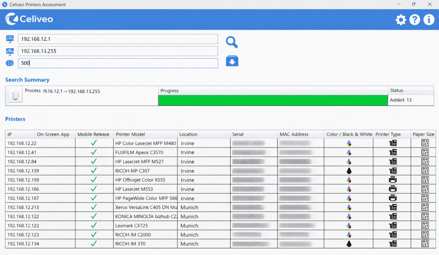439x255 pixels.
Task: Click the FUJIFILM Apeos C3570 model cell
Action: (145, 152)
